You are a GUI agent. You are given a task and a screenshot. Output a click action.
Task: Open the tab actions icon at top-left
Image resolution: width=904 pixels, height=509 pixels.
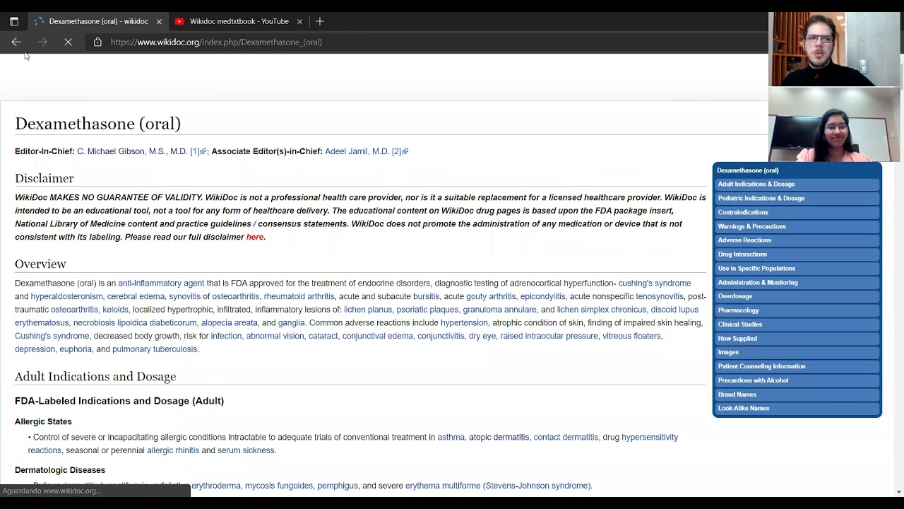tap(14, 21)
